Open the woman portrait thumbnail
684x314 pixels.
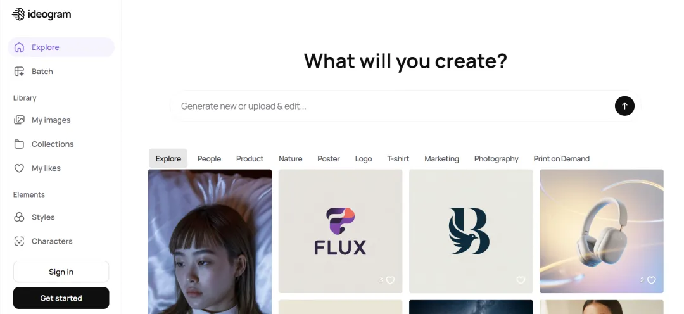pos(210,242)
